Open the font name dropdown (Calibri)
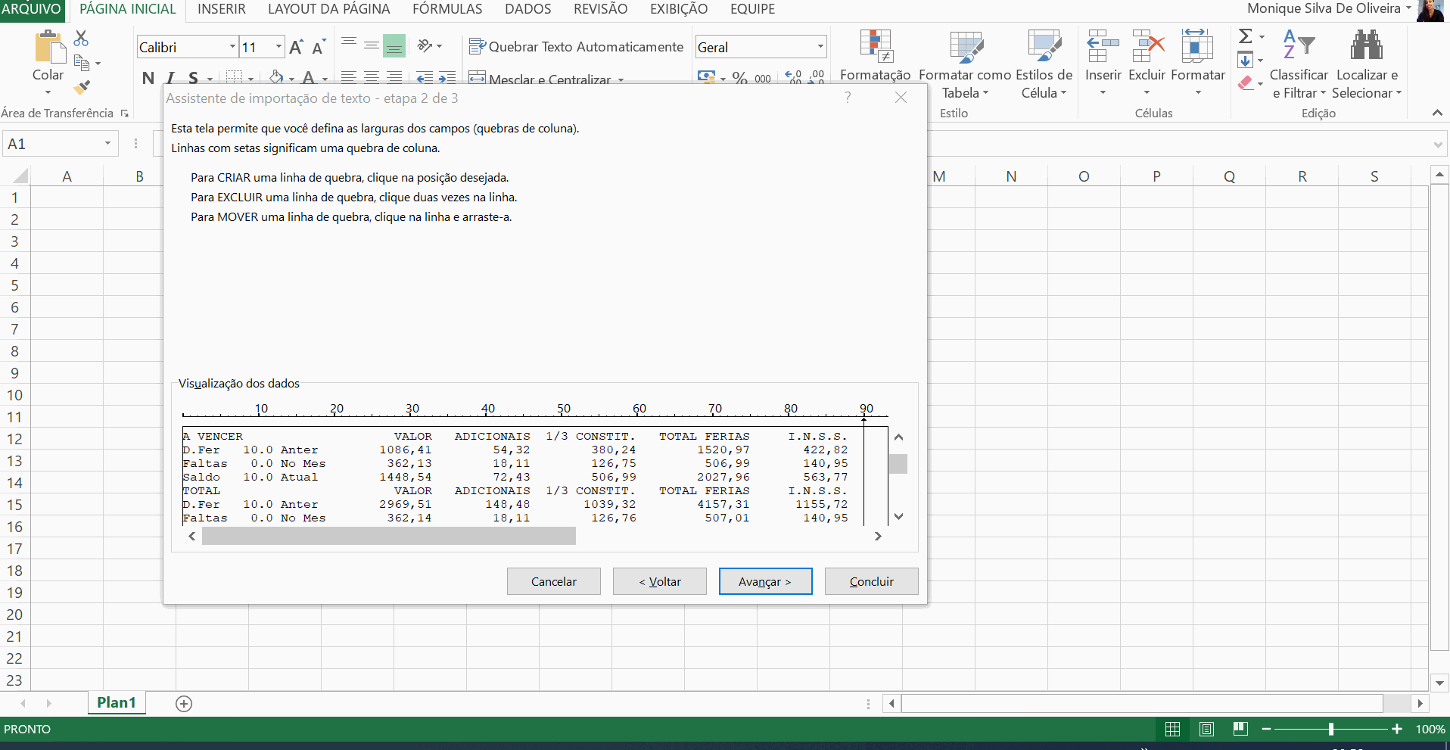 [232, 47]
